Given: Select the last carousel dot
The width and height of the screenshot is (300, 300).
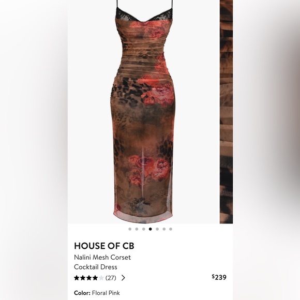Looking at the screenshot, I should 171,229.
